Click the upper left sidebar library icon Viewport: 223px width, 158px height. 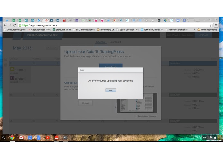[x=6, y=59]
